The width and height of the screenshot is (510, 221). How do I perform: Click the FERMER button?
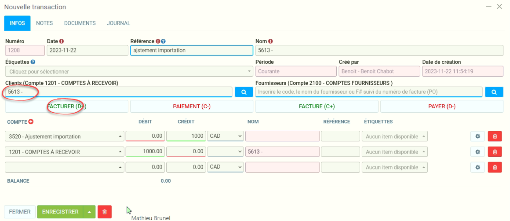20,212
